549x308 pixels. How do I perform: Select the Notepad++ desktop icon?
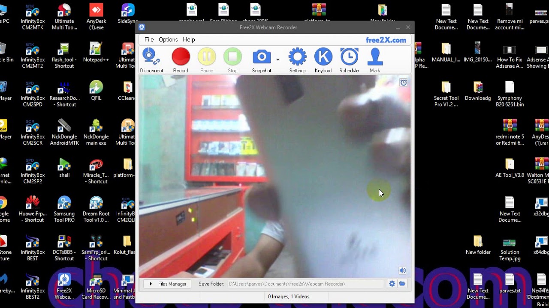pyautogui.click(x=96, y=52)
